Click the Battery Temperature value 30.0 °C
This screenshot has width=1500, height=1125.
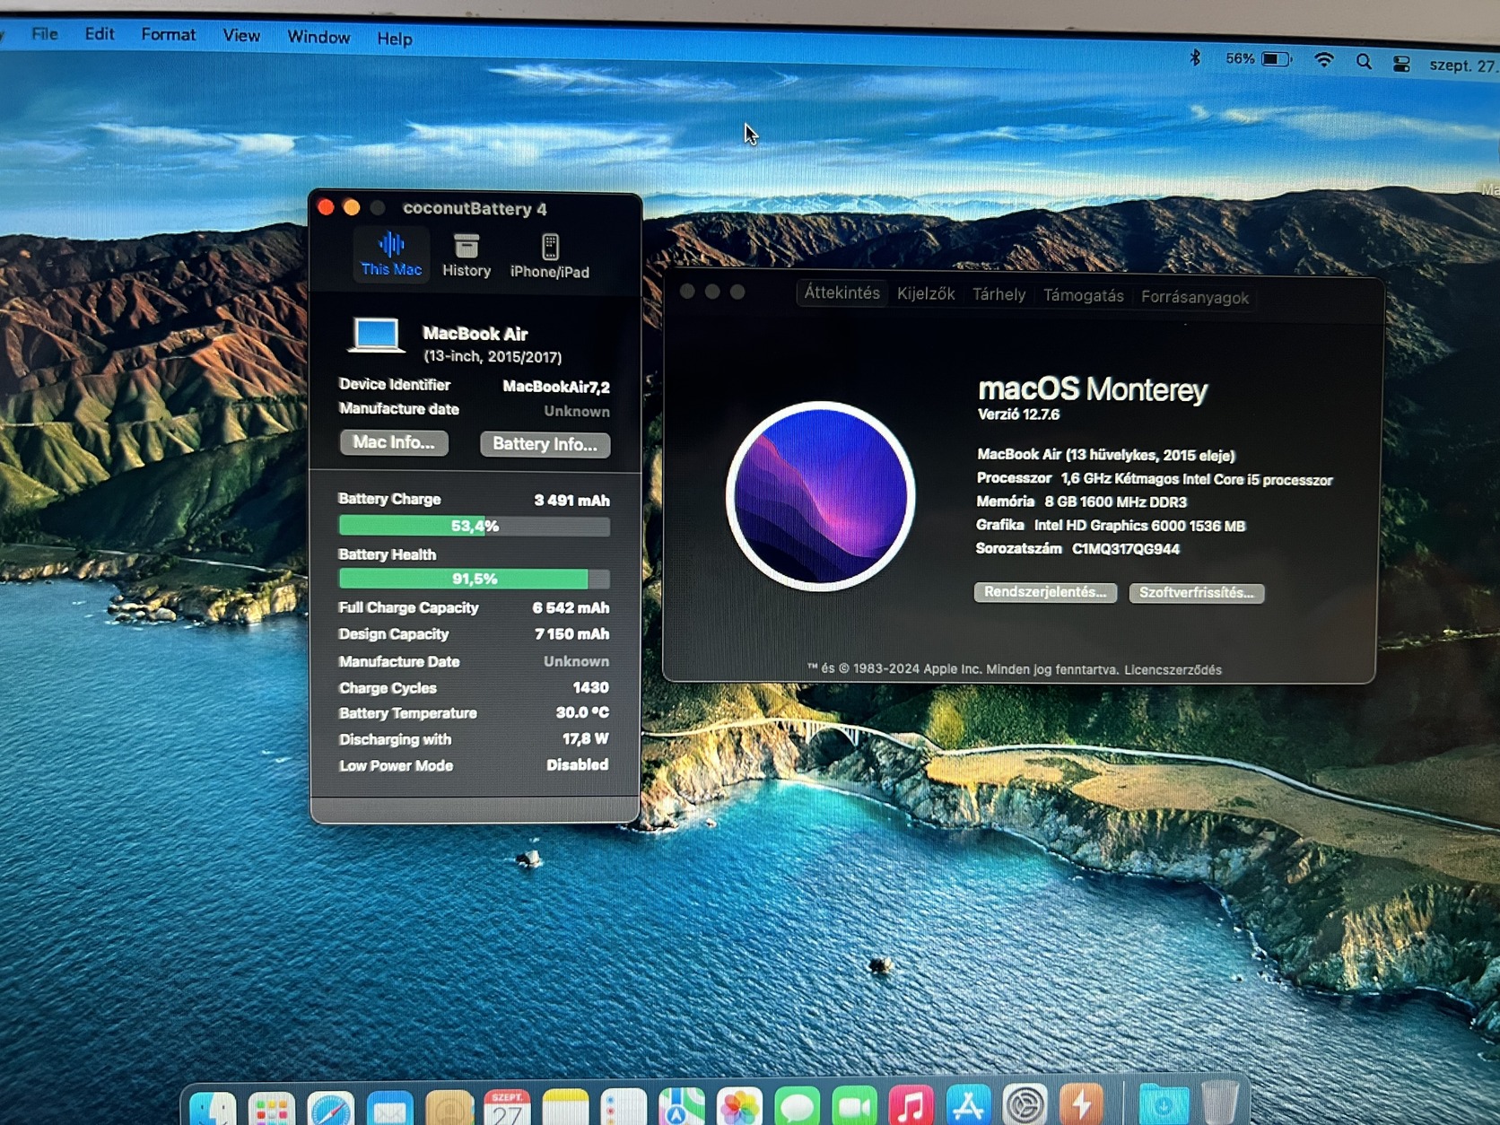coord(582,712)
